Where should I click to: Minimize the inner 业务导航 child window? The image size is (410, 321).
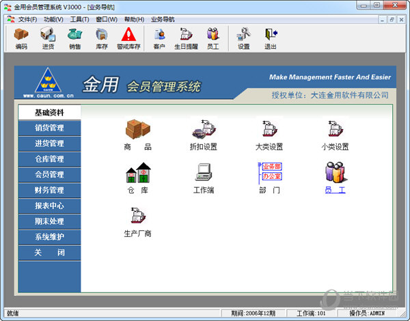click(x=382, y=20)
